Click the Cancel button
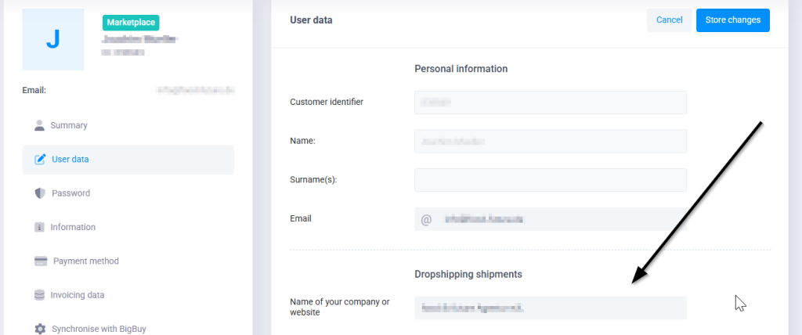 669,20
